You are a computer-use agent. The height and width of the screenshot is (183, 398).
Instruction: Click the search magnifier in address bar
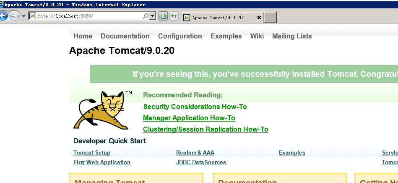pos(146,16)
